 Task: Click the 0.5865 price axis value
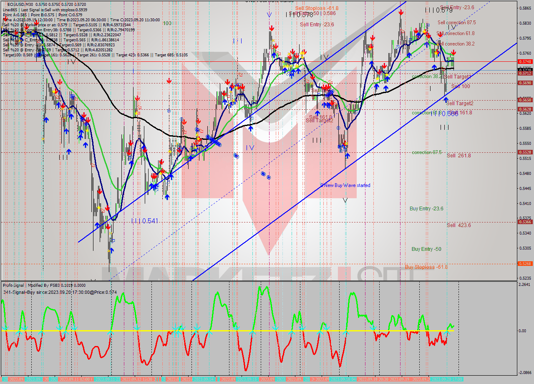pyautogui.click(x=525, y=8)
